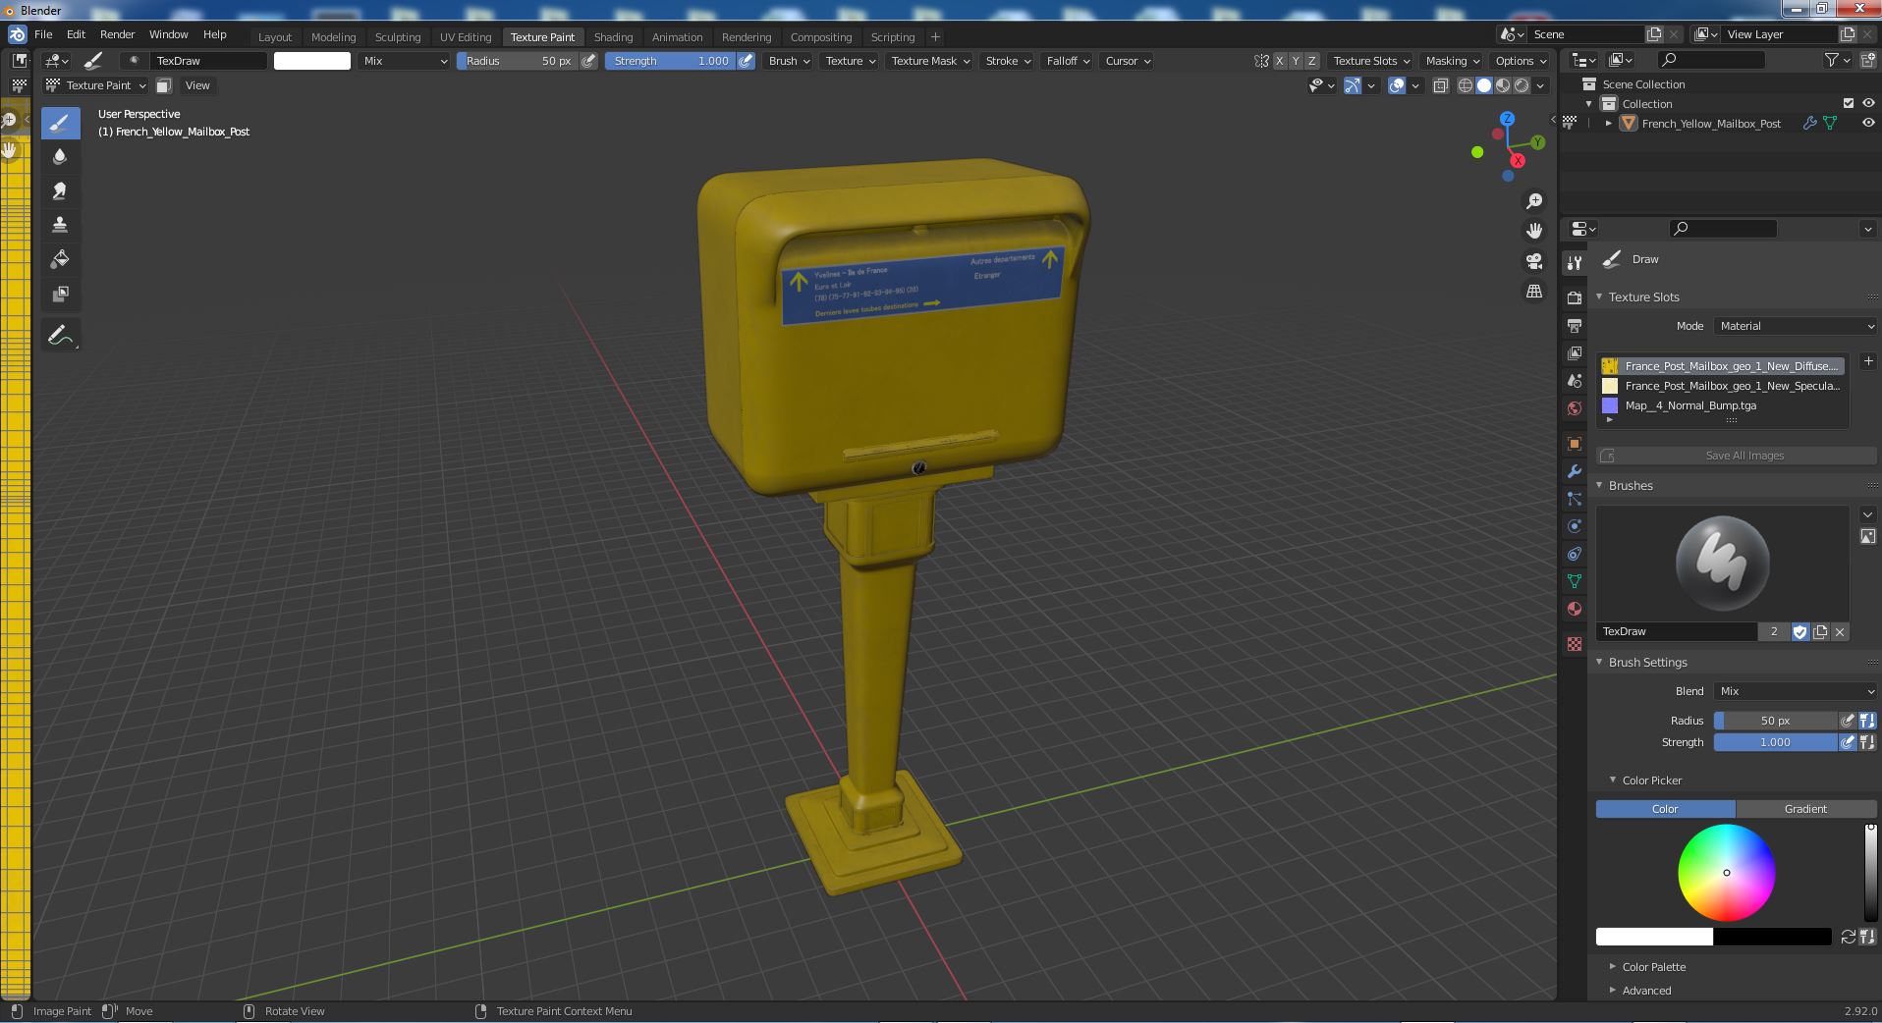
Task: Select the Draw brush tool
Action: coord(60,123)
